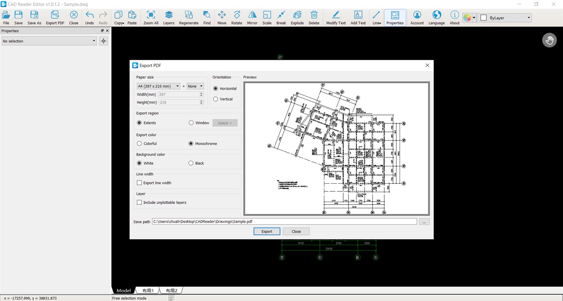Open the Layers panel icon
This screenshot has height=301, width=563.
pyautogui.click(x=169, y=16)
